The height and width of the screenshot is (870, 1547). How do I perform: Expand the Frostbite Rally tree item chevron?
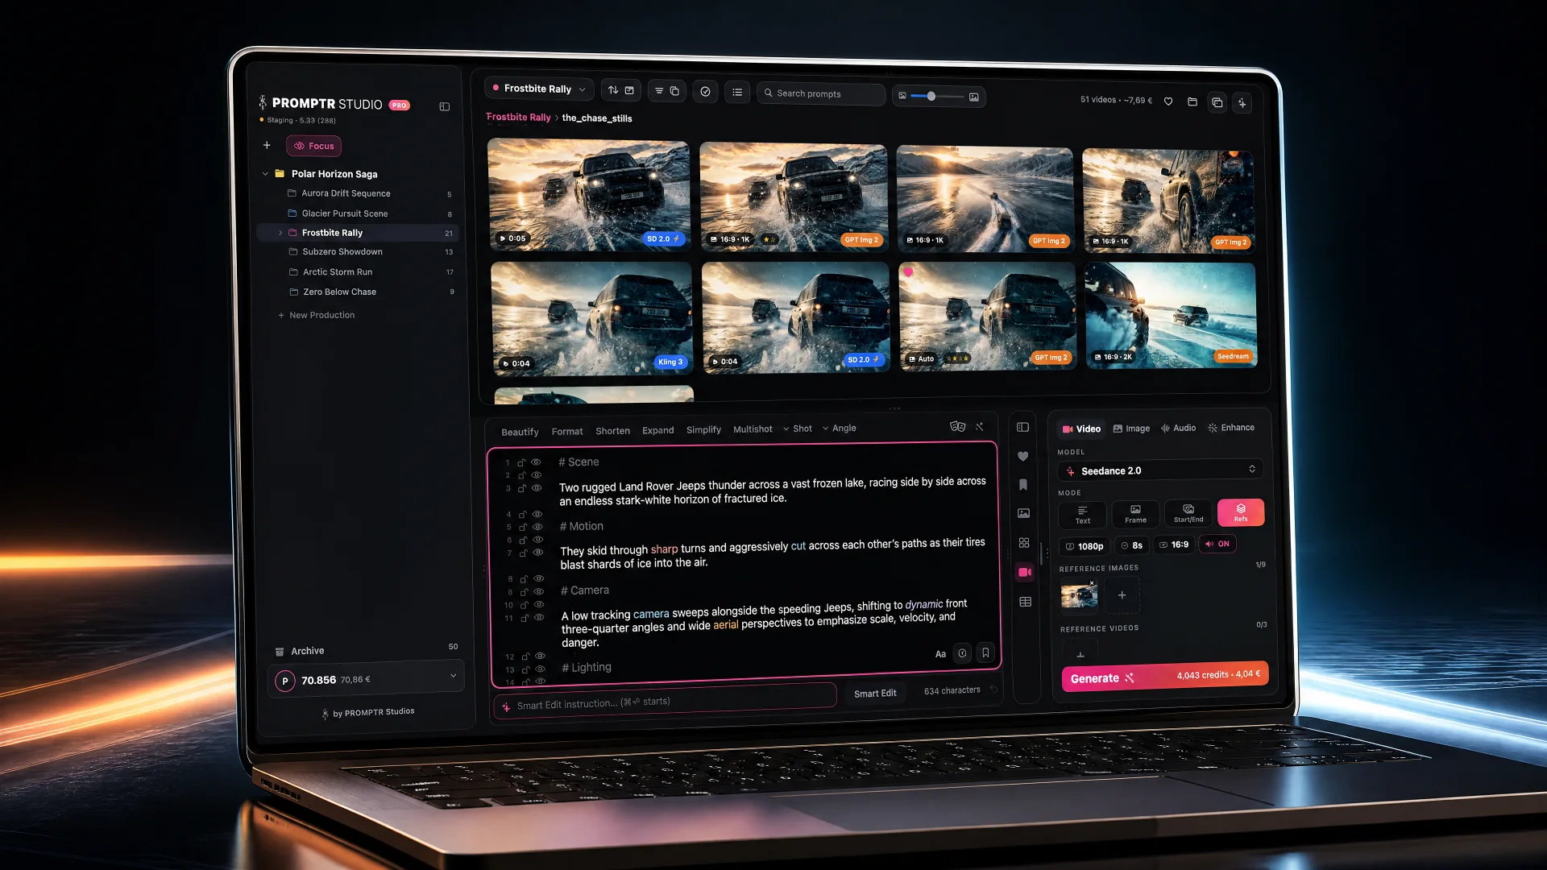tap(280, 233)
